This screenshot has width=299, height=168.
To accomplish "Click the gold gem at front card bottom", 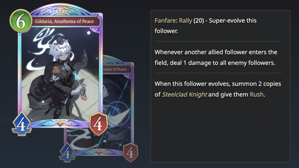I will (60, 123).
